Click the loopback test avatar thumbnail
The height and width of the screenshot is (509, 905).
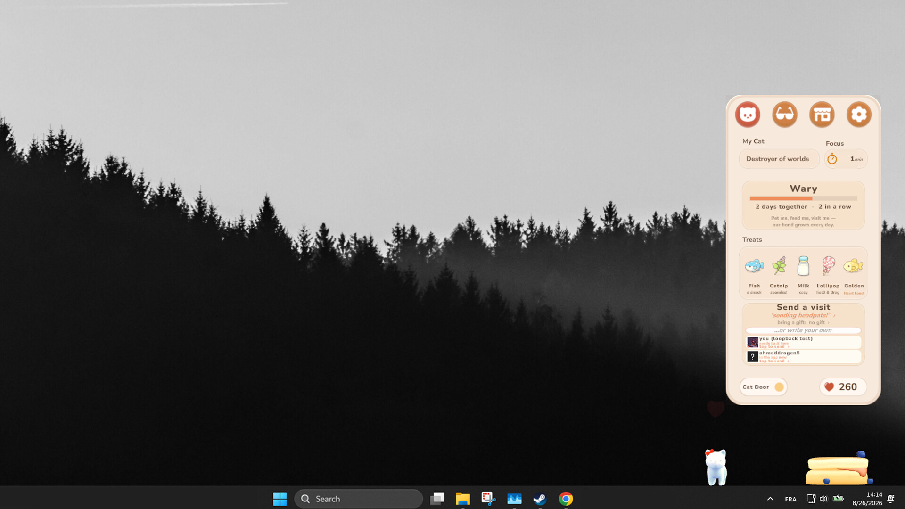tap(753, 342)
